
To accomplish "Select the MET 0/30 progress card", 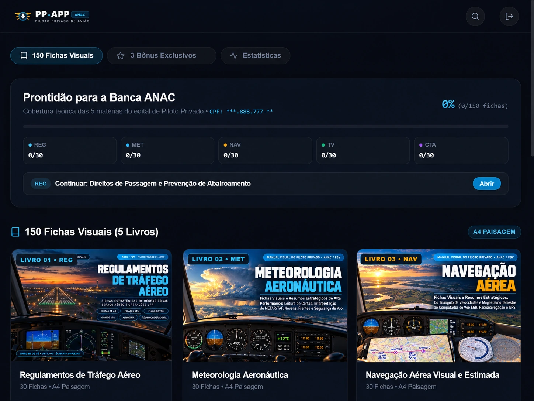I will [x=167, y=150].
